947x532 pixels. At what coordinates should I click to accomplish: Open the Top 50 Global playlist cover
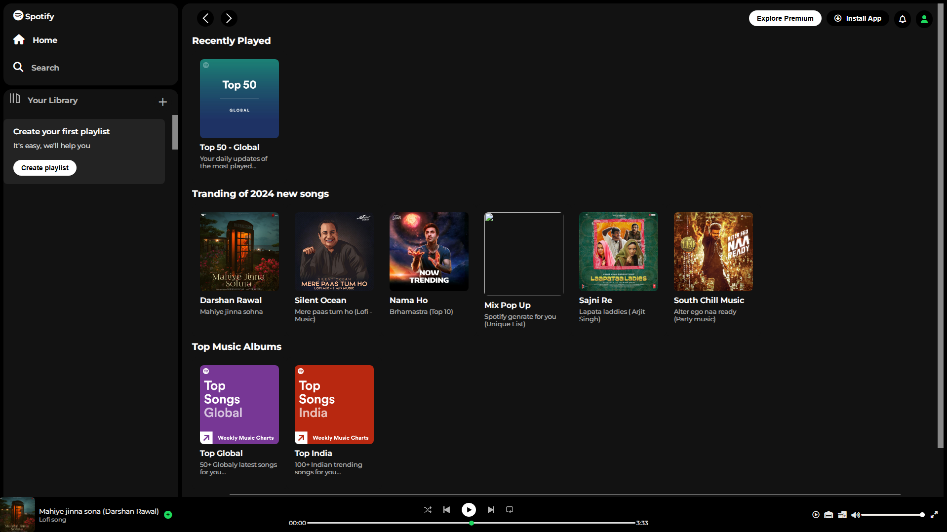tap(239, 99)
